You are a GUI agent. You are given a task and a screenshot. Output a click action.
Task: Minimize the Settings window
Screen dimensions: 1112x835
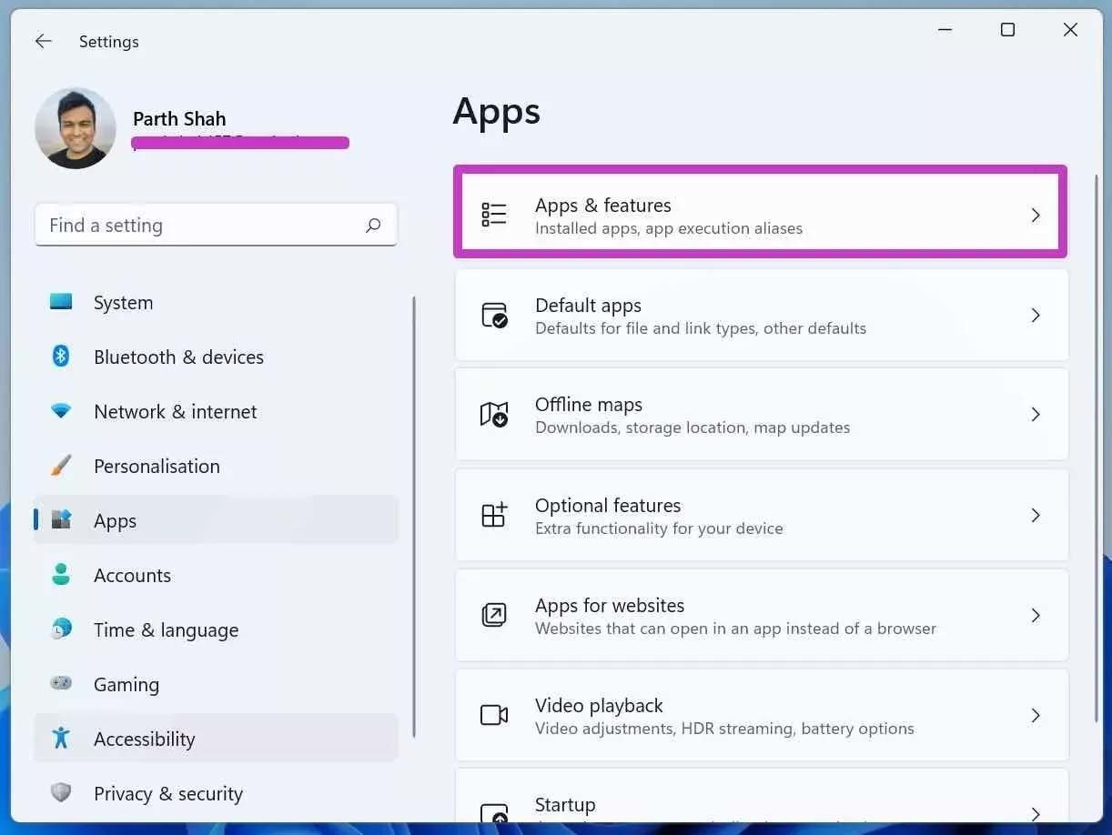tap(945, 30)
